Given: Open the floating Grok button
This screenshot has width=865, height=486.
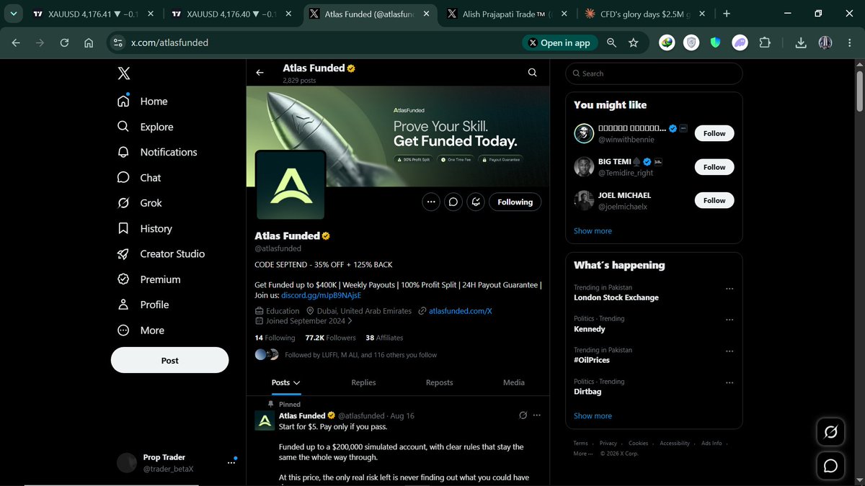Looking at the screenshot, I should pos(830,432).
